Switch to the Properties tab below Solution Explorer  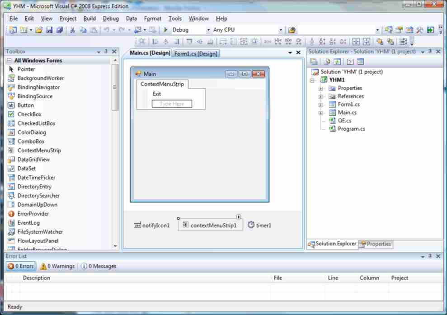(376, 244)
